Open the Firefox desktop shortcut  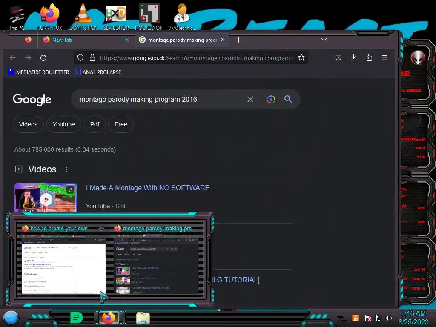pyautogui.click(x=49, y=17)
